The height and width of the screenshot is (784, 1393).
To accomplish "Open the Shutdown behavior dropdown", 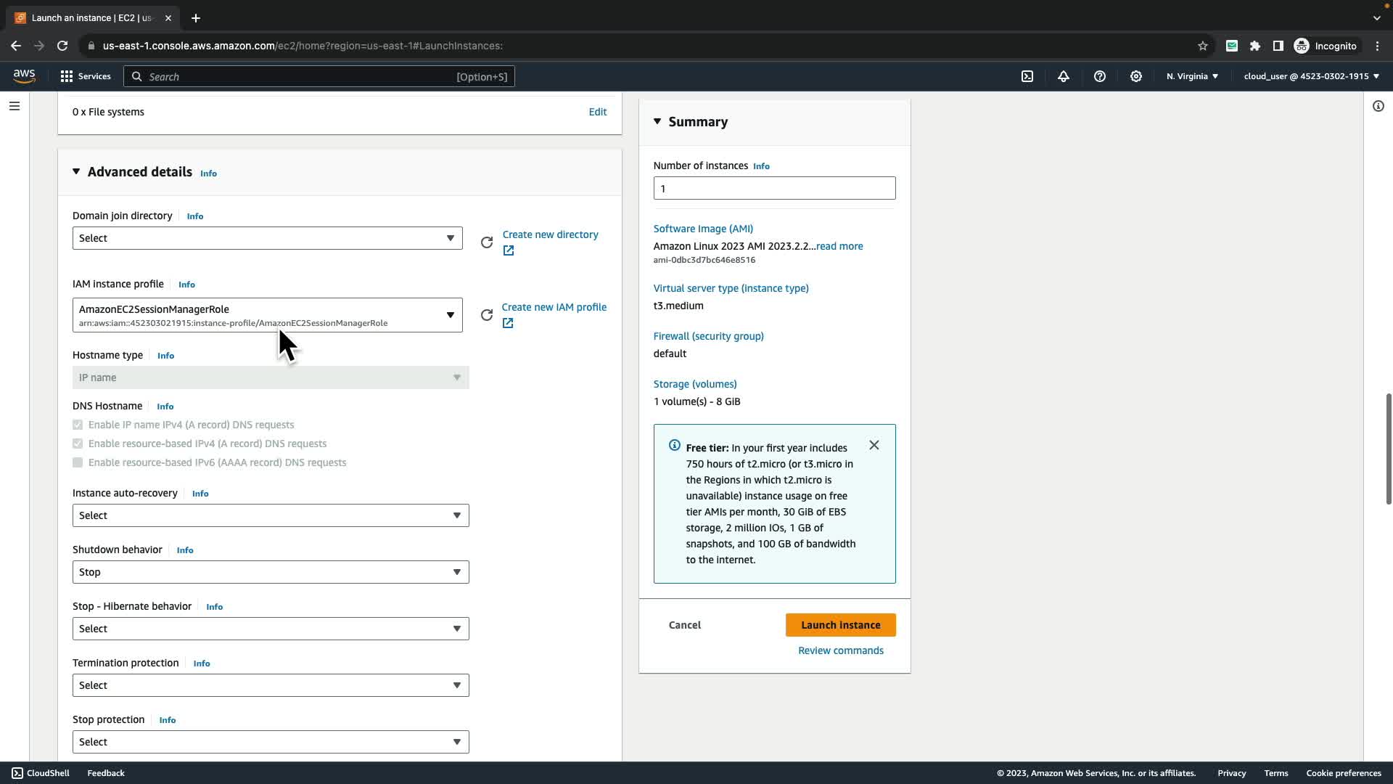I will point(270,572).
